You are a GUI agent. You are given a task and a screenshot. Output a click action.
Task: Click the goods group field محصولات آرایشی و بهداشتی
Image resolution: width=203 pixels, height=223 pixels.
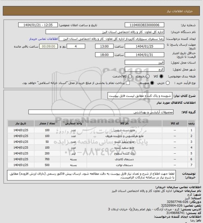(101, 112)
